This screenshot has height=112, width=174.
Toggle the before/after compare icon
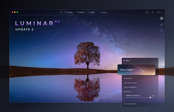pyautogui.click(x=147, y=12)
